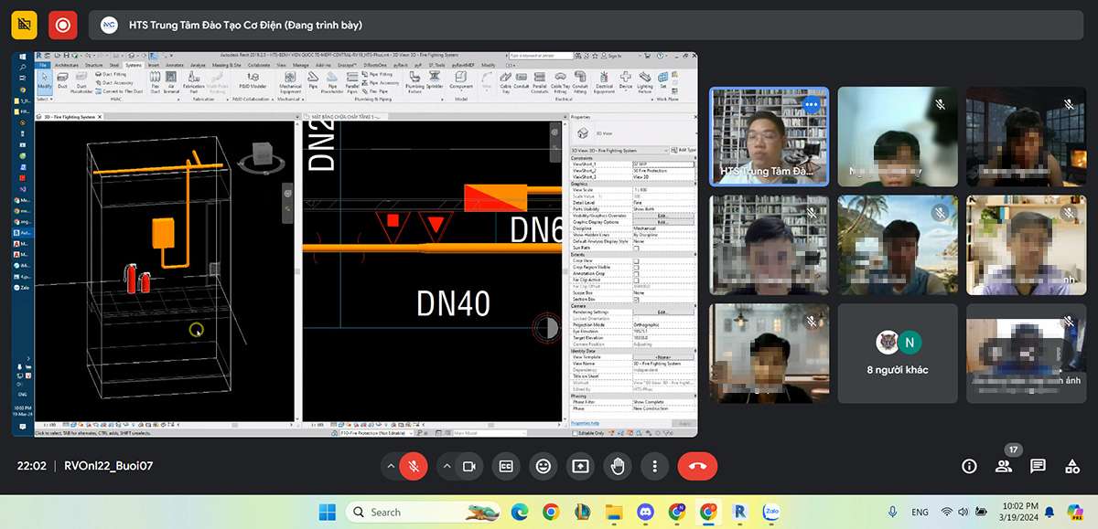Click Edit for Visibility/Graphics Overrides

coord(663,216)
